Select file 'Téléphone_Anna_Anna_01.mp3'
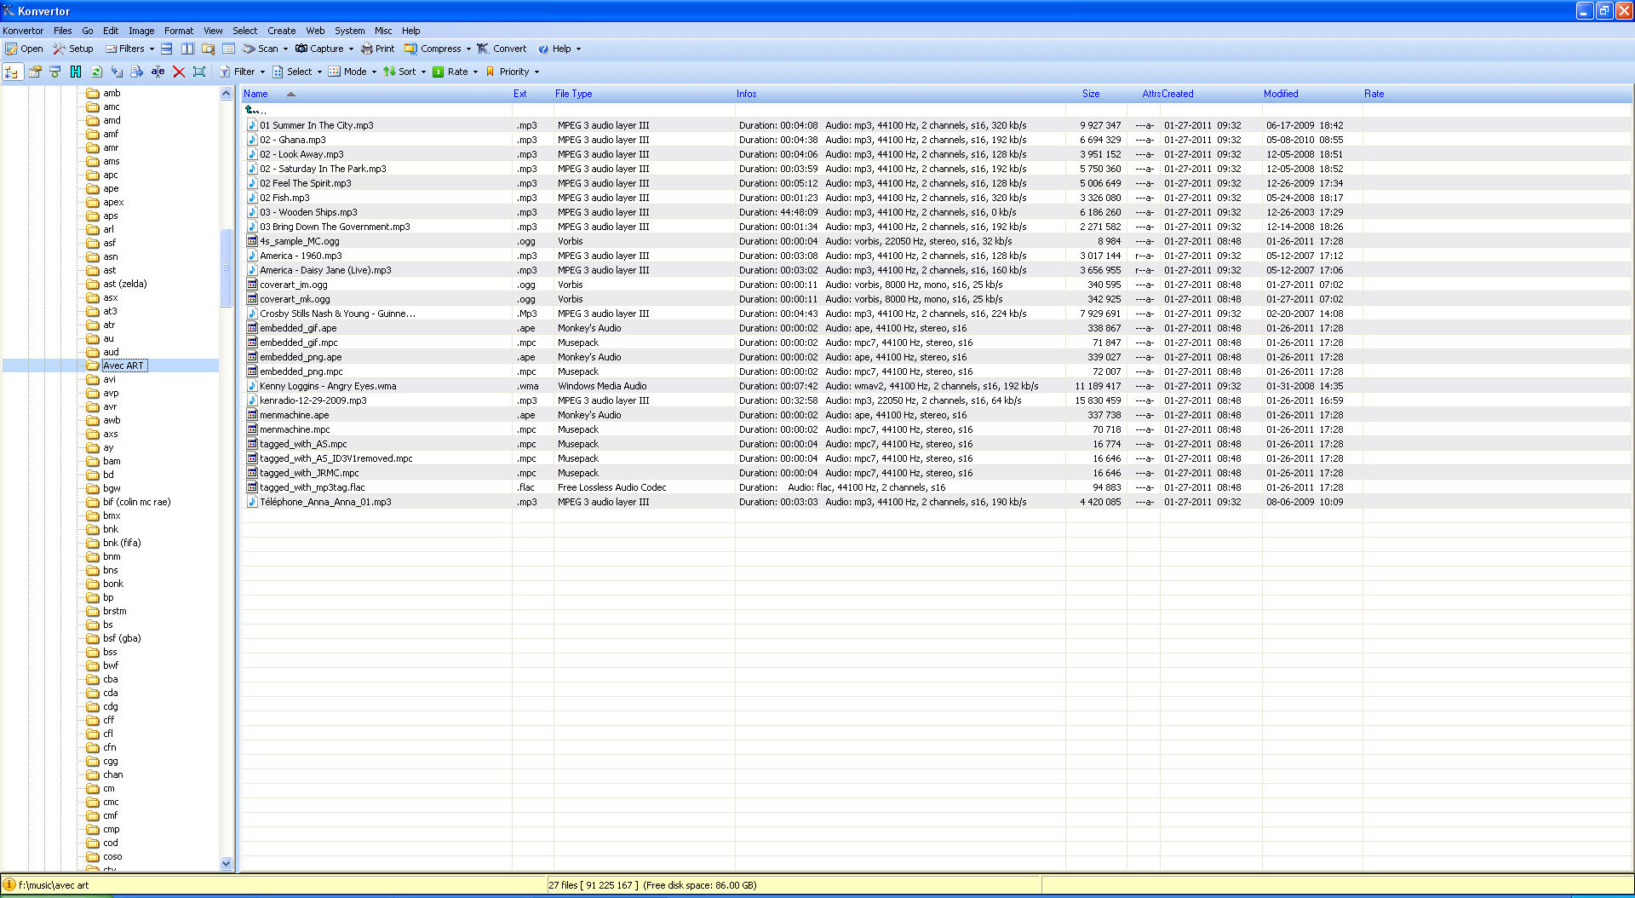The image size is (1635, 898). 325,502
